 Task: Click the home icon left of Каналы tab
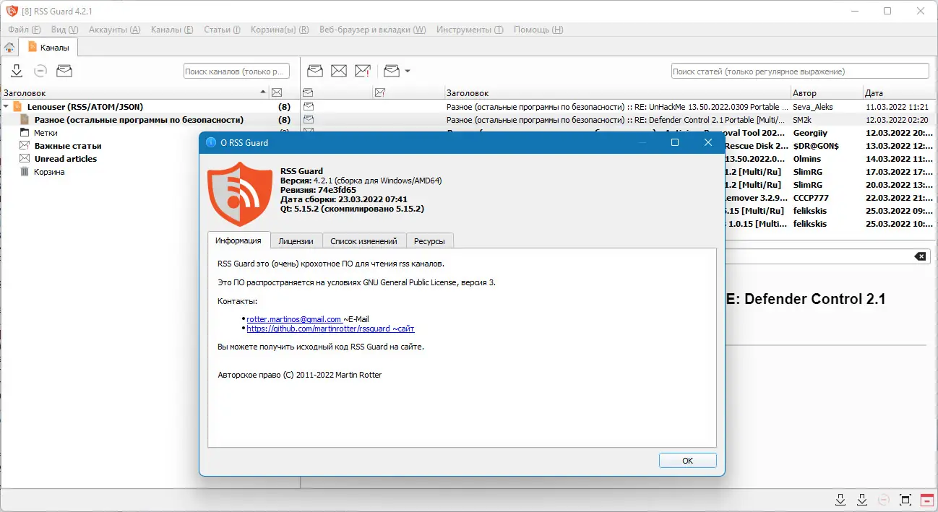tap(9, 48)
